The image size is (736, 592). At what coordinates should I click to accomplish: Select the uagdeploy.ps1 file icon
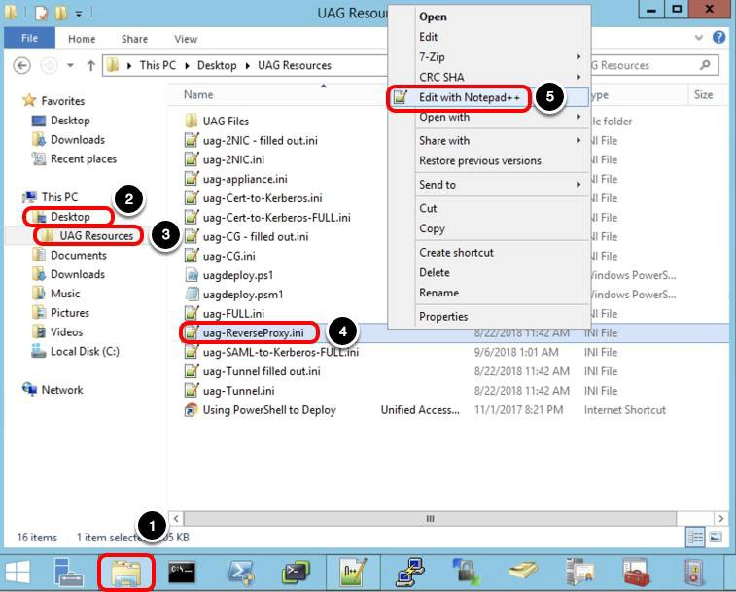point(192,275)
